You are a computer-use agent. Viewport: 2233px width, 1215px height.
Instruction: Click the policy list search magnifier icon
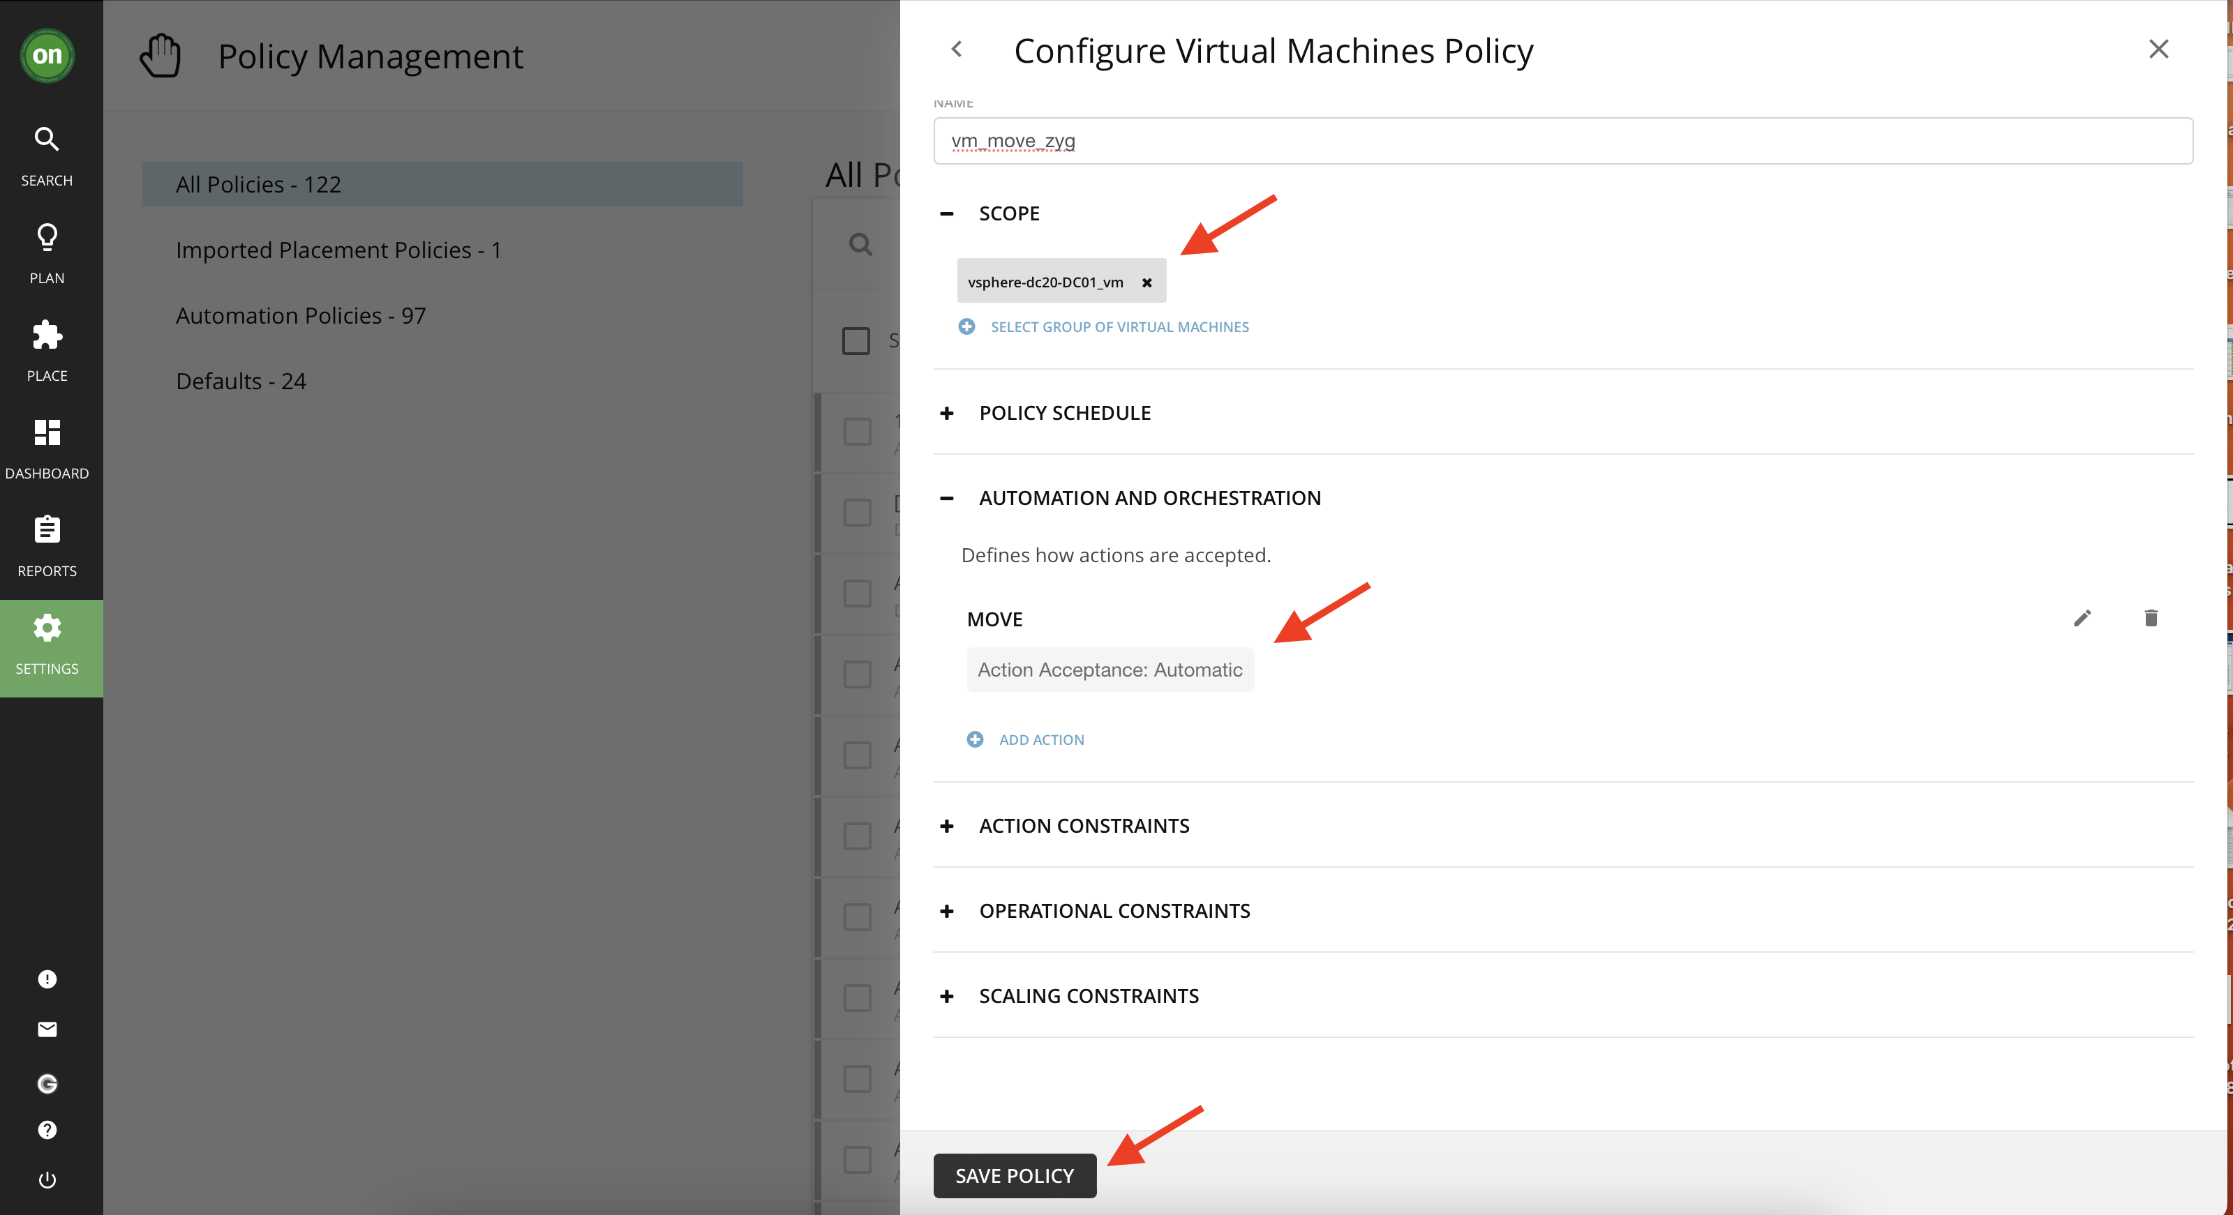[860, 243]
